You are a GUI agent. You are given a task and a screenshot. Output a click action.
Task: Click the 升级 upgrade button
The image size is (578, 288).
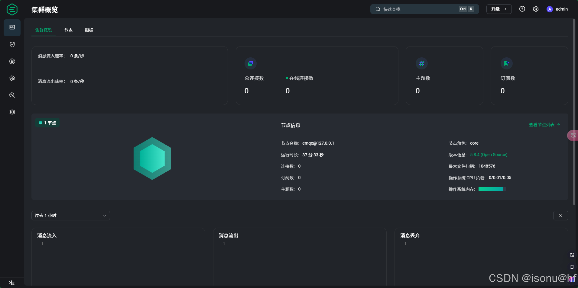499,9
